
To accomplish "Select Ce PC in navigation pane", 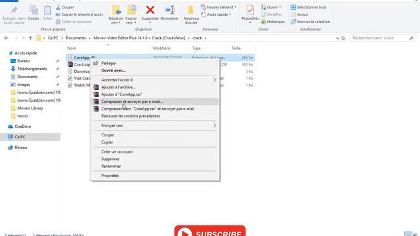I will (20, 137).
